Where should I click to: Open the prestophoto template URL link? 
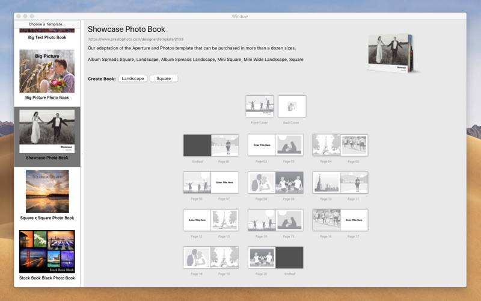[x=136, y=39]
